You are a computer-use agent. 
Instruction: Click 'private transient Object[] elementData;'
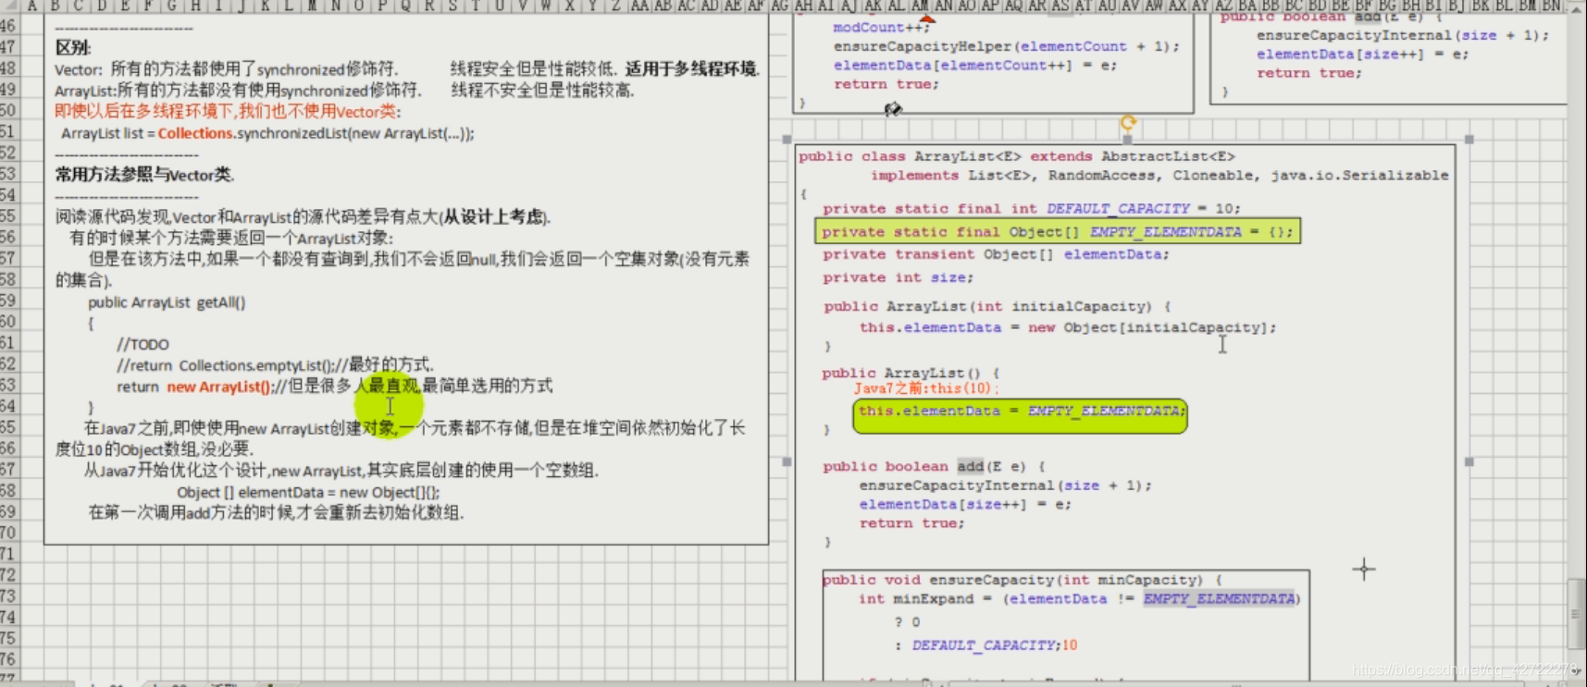point(996,254)
